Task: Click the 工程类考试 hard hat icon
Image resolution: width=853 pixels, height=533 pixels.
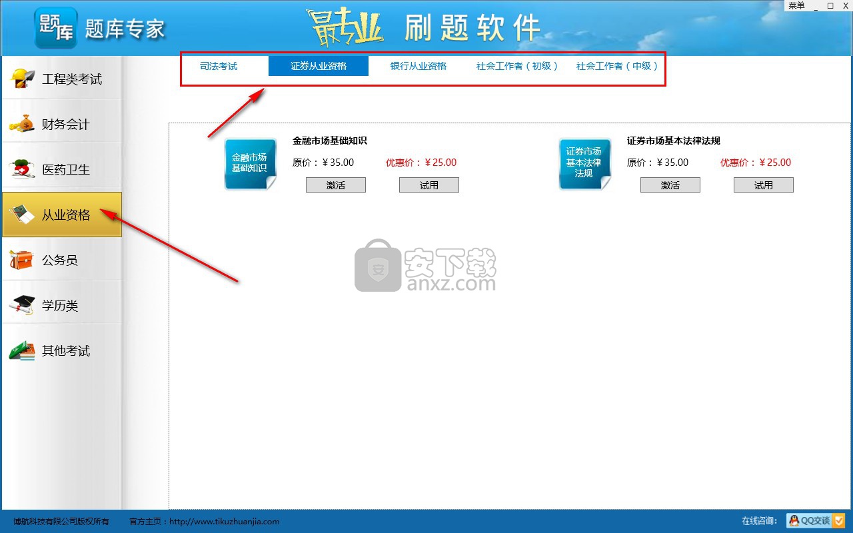Action: 22,79
